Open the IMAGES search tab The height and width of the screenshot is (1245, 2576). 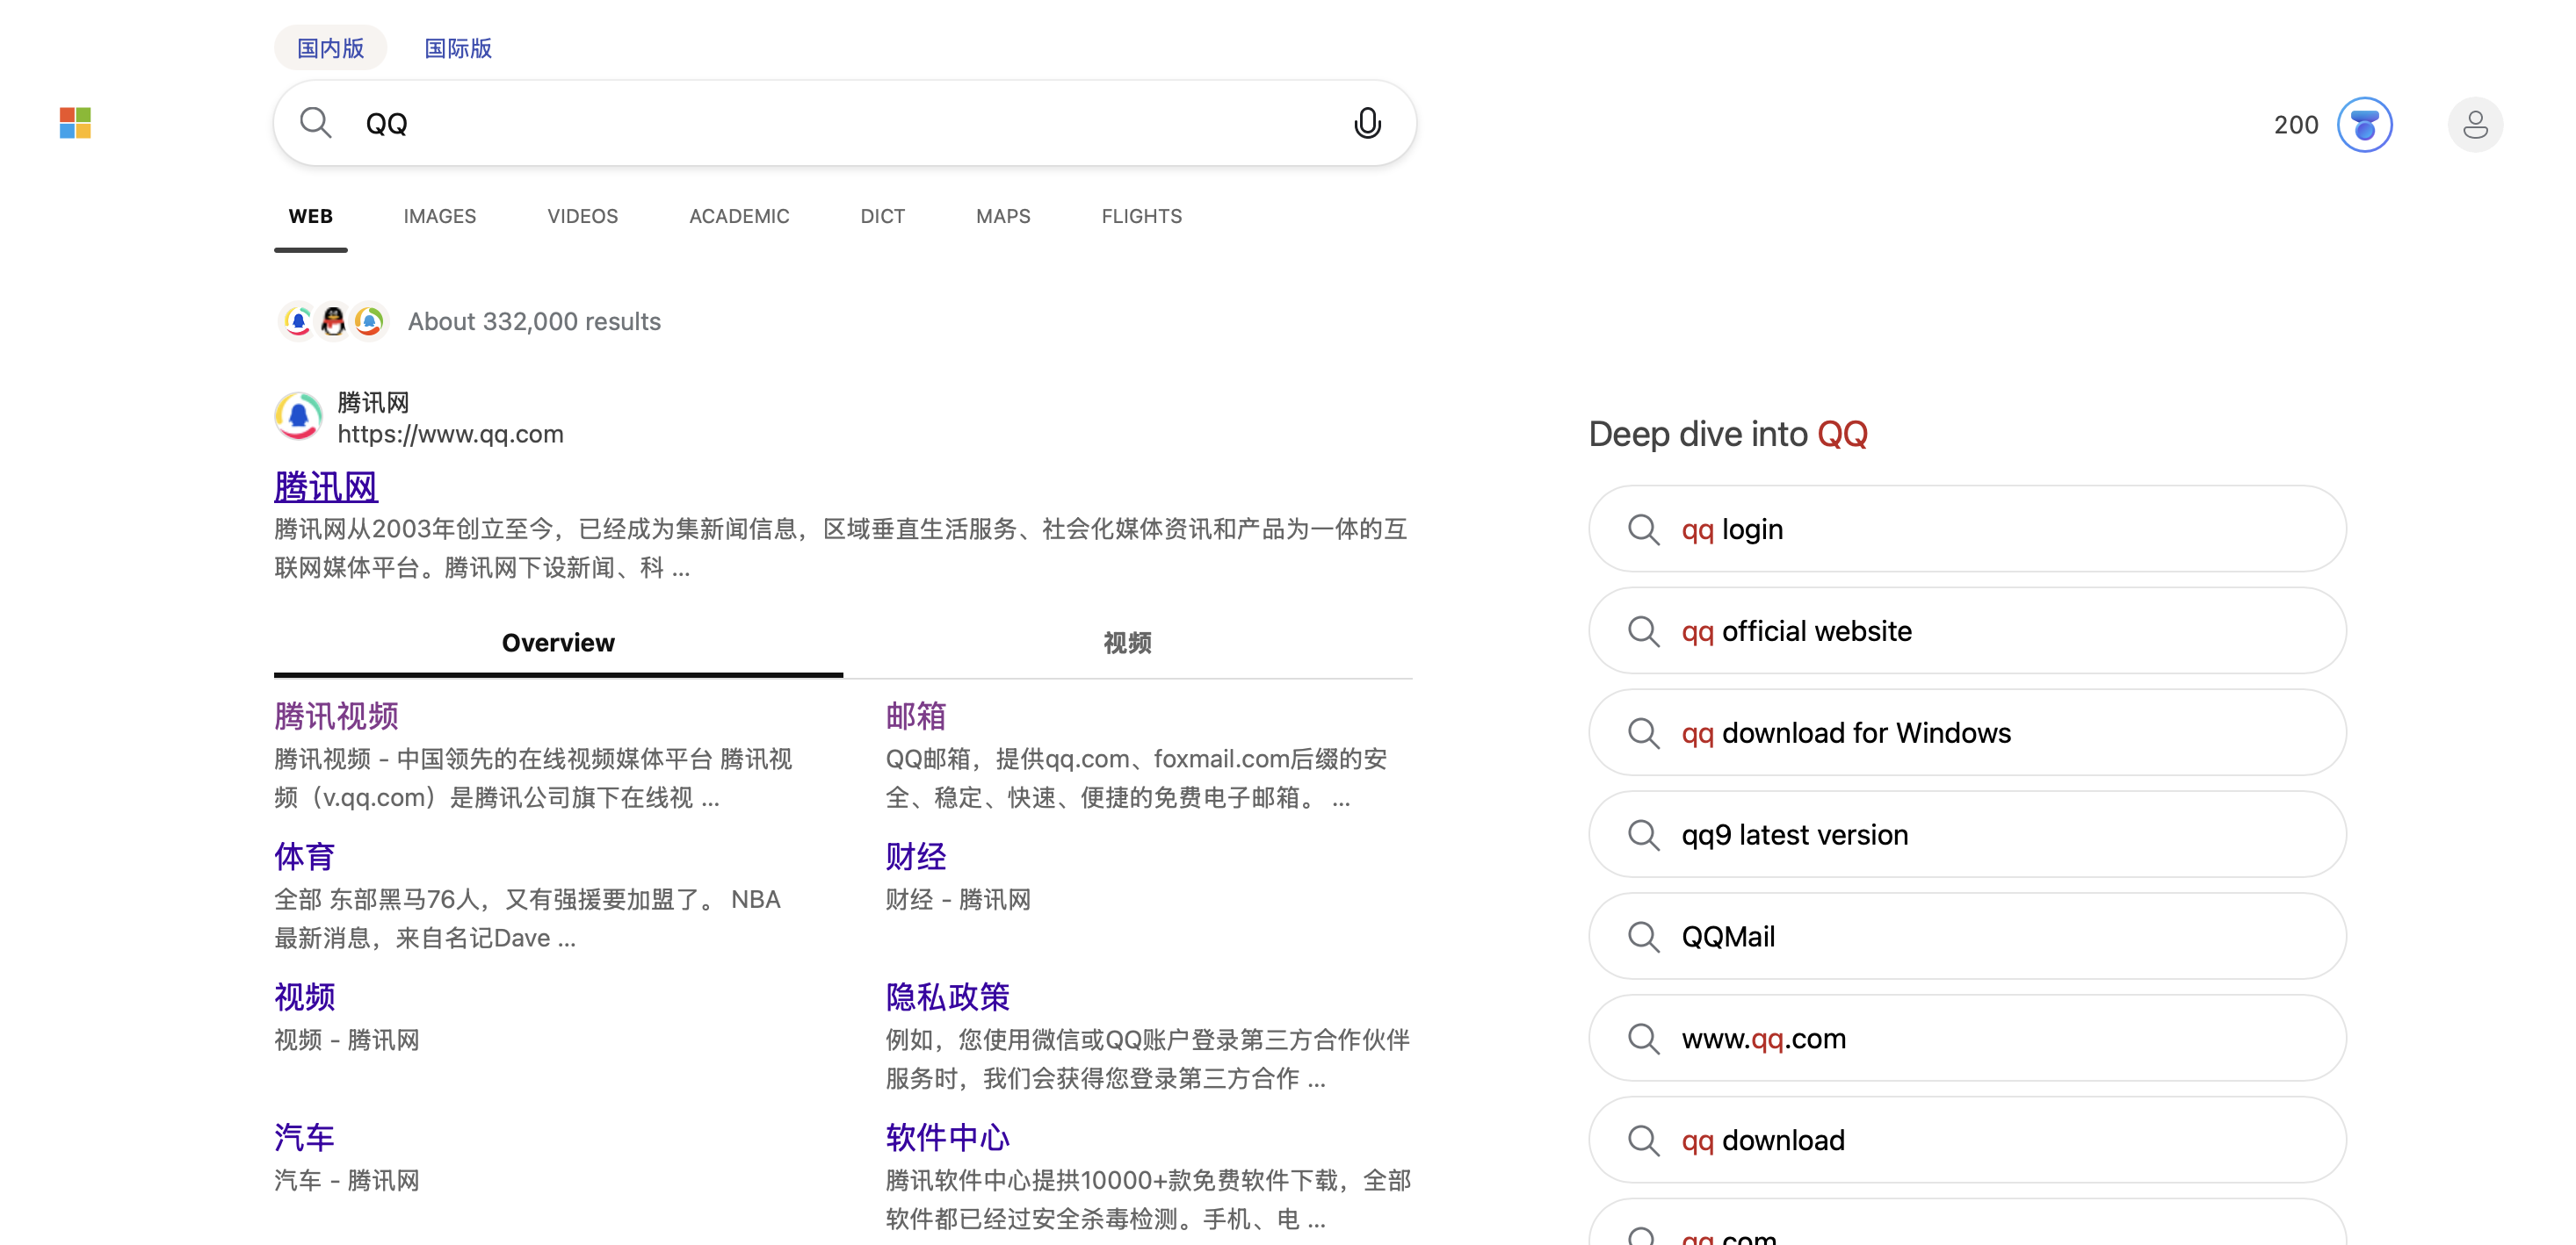point(440,216)
